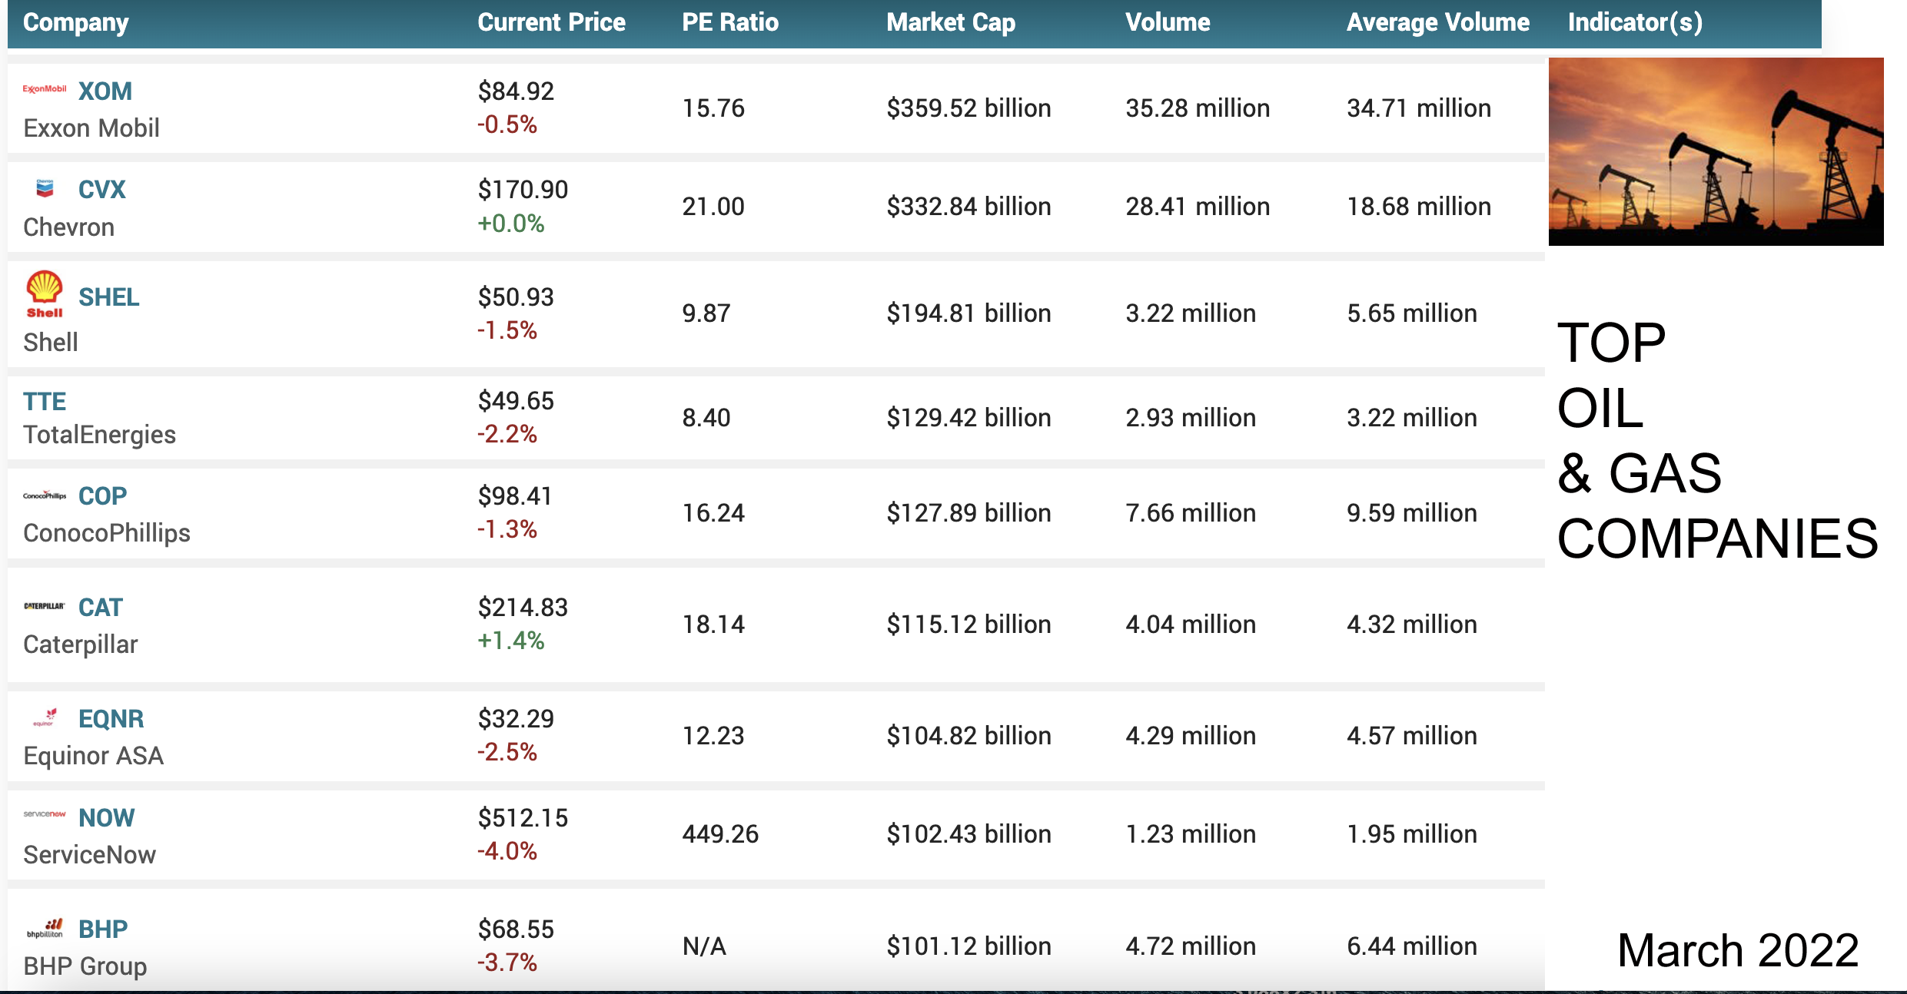Sort by the Current Price column header
1907x994 pixels.
pos(551,22)
